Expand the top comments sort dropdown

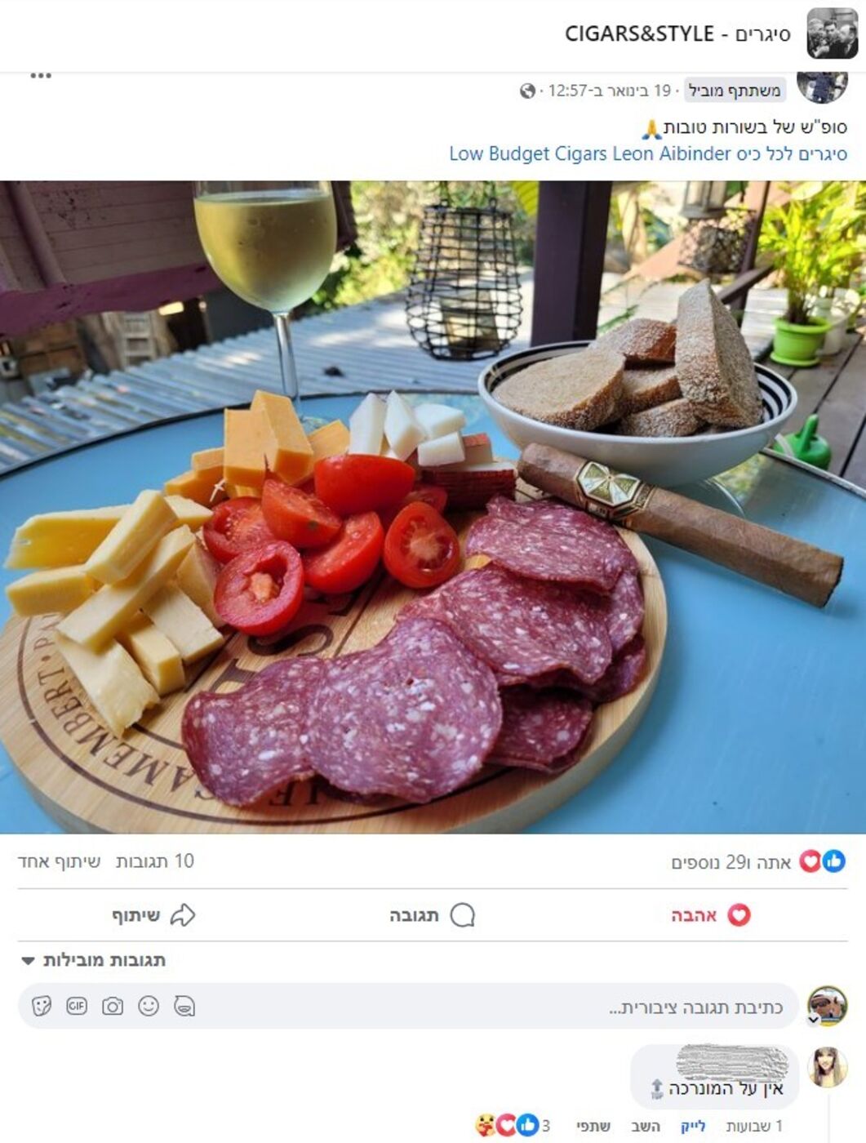tap(95, 960)
